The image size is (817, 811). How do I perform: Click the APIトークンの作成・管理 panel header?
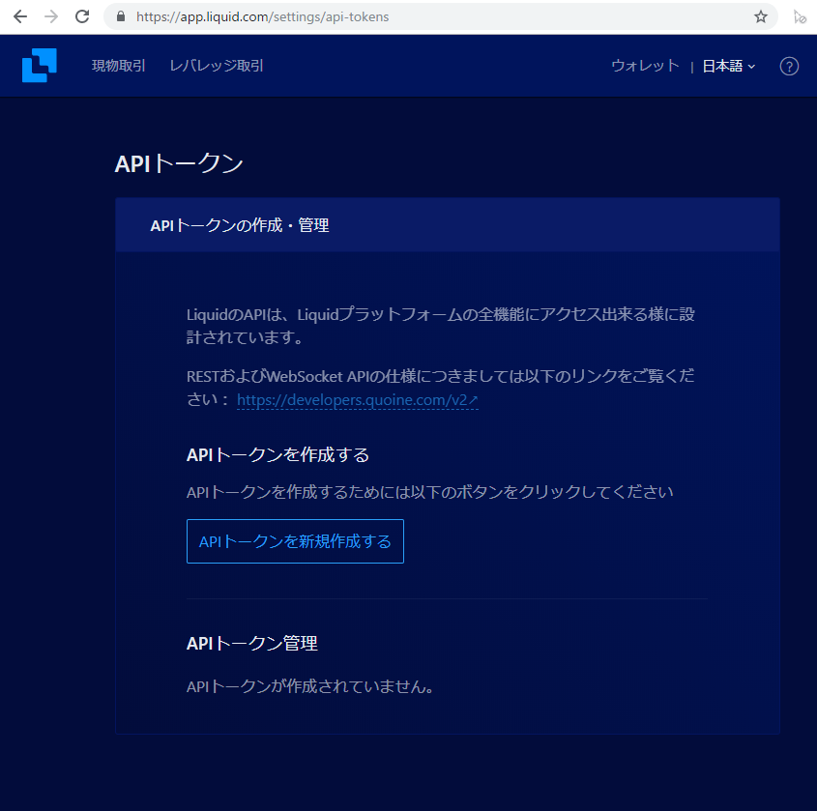click(x=448, y=225)
